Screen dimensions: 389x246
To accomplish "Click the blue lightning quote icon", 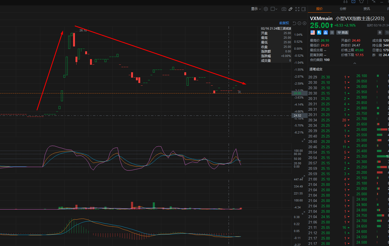I will pyautogui.click(x=319, y=32).
